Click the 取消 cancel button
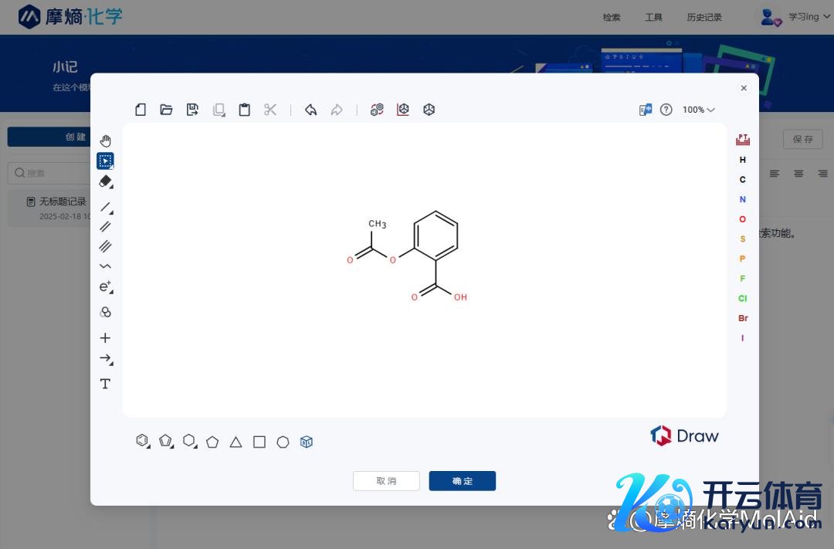Image resolution: width=834 pixels, height=549 pixels. [386, 481]
